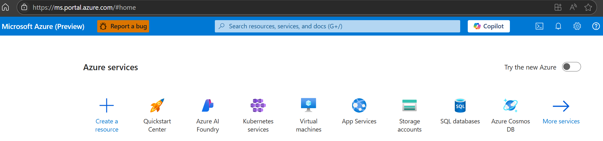The image size is (603, 141).
Task: Click the Virtual machines label
Action: pyautogui.click(x=309, y=125)
